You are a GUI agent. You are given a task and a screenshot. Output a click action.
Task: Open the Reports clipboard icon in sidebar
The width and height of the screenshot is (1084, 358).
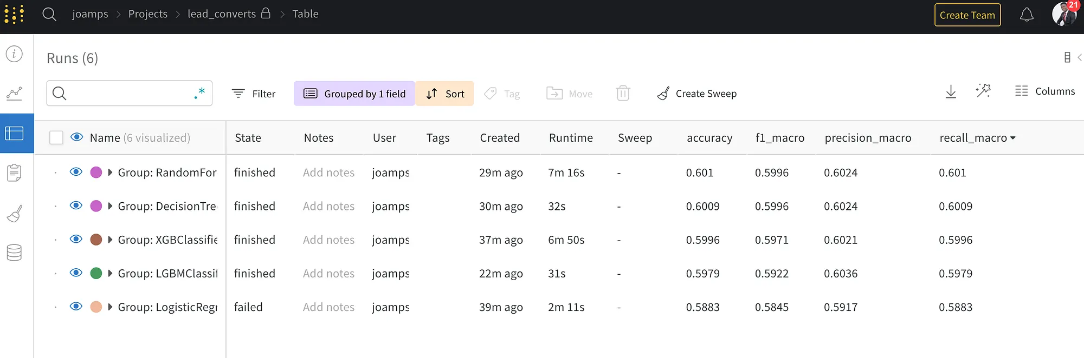[14, 173]
